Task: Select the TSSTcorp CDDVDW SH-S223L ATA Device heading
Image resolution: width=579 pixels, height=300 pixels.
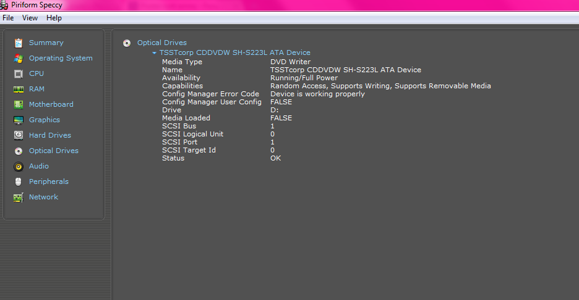Action: (x=235, y=52)
